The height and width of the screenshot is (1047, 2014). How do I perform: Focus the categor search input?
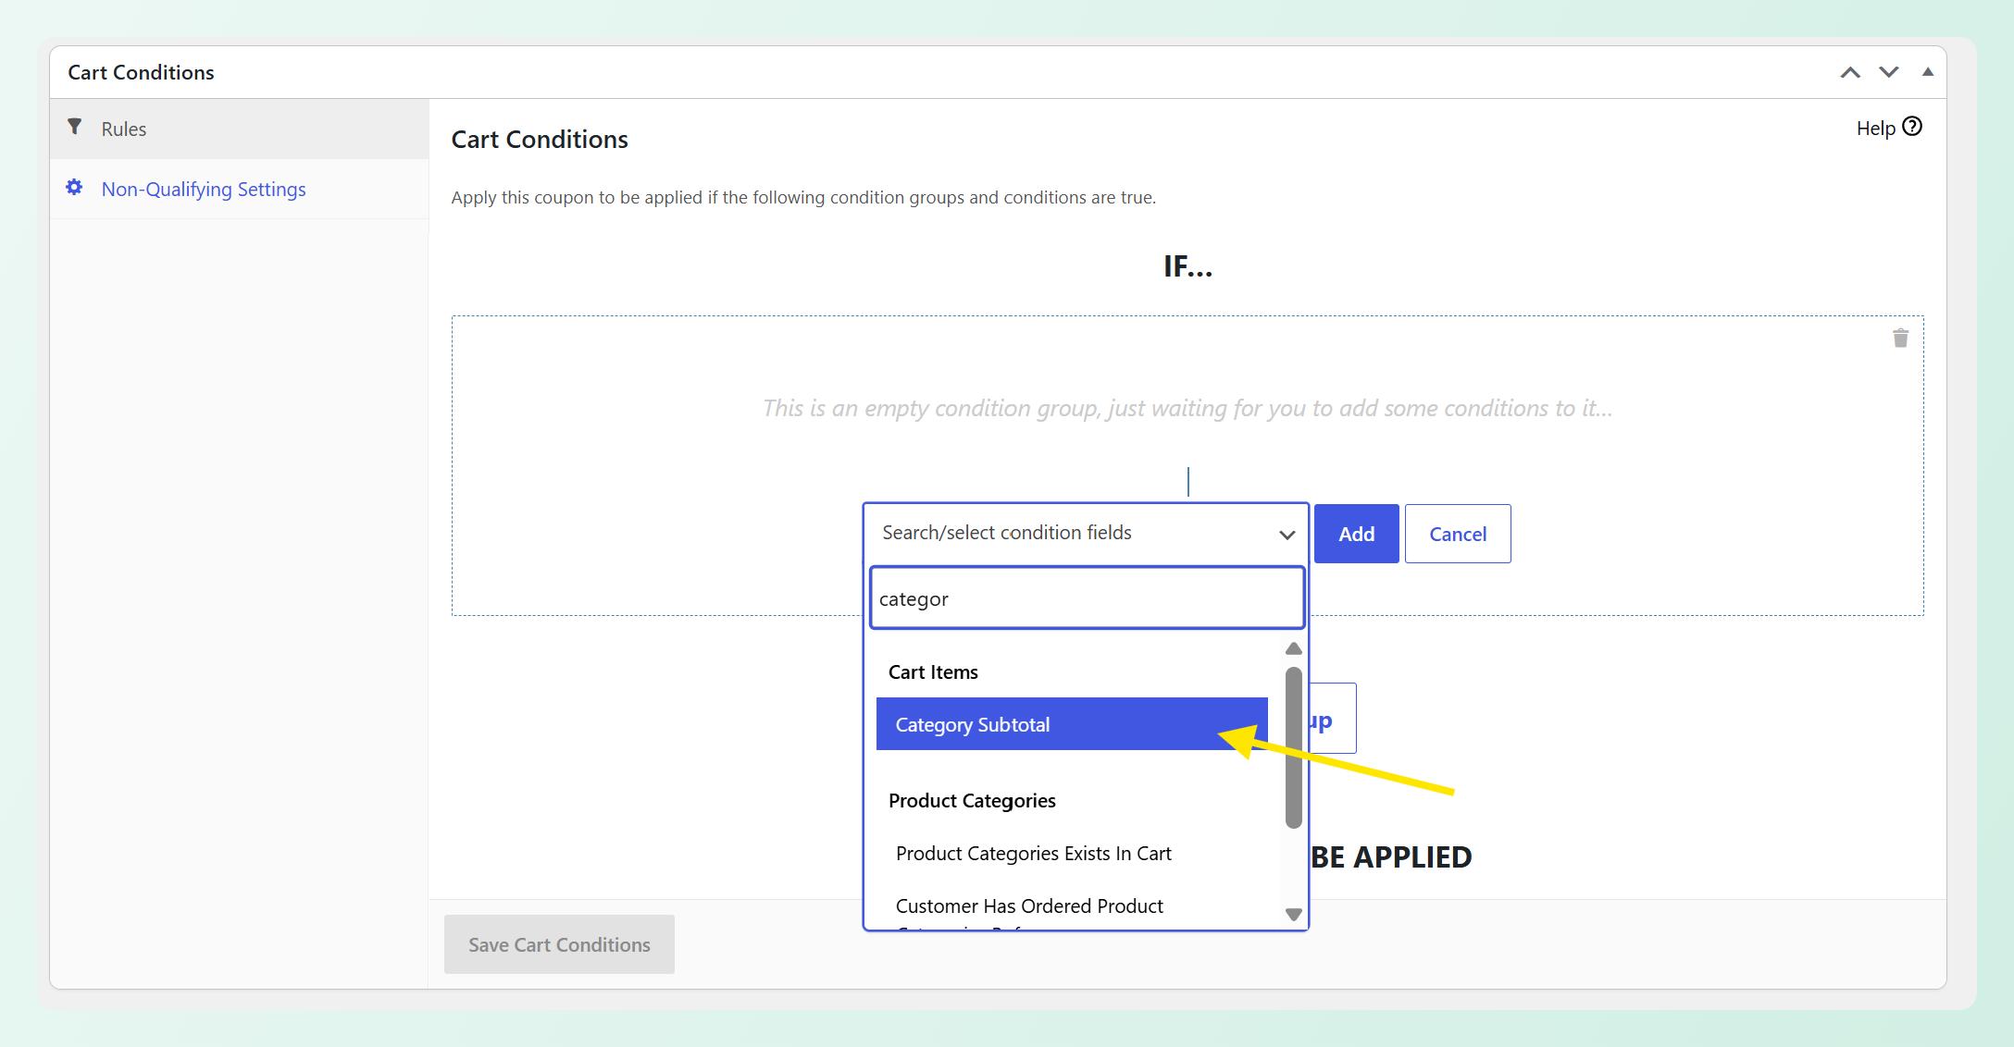coord(1087,598)
